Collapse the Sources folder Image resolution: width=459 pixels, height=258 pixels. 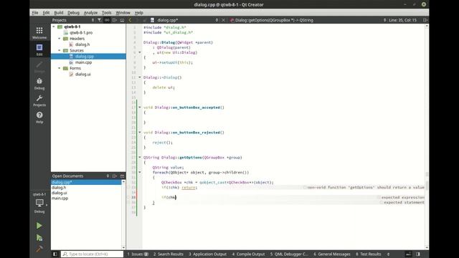tap(60, 50)
